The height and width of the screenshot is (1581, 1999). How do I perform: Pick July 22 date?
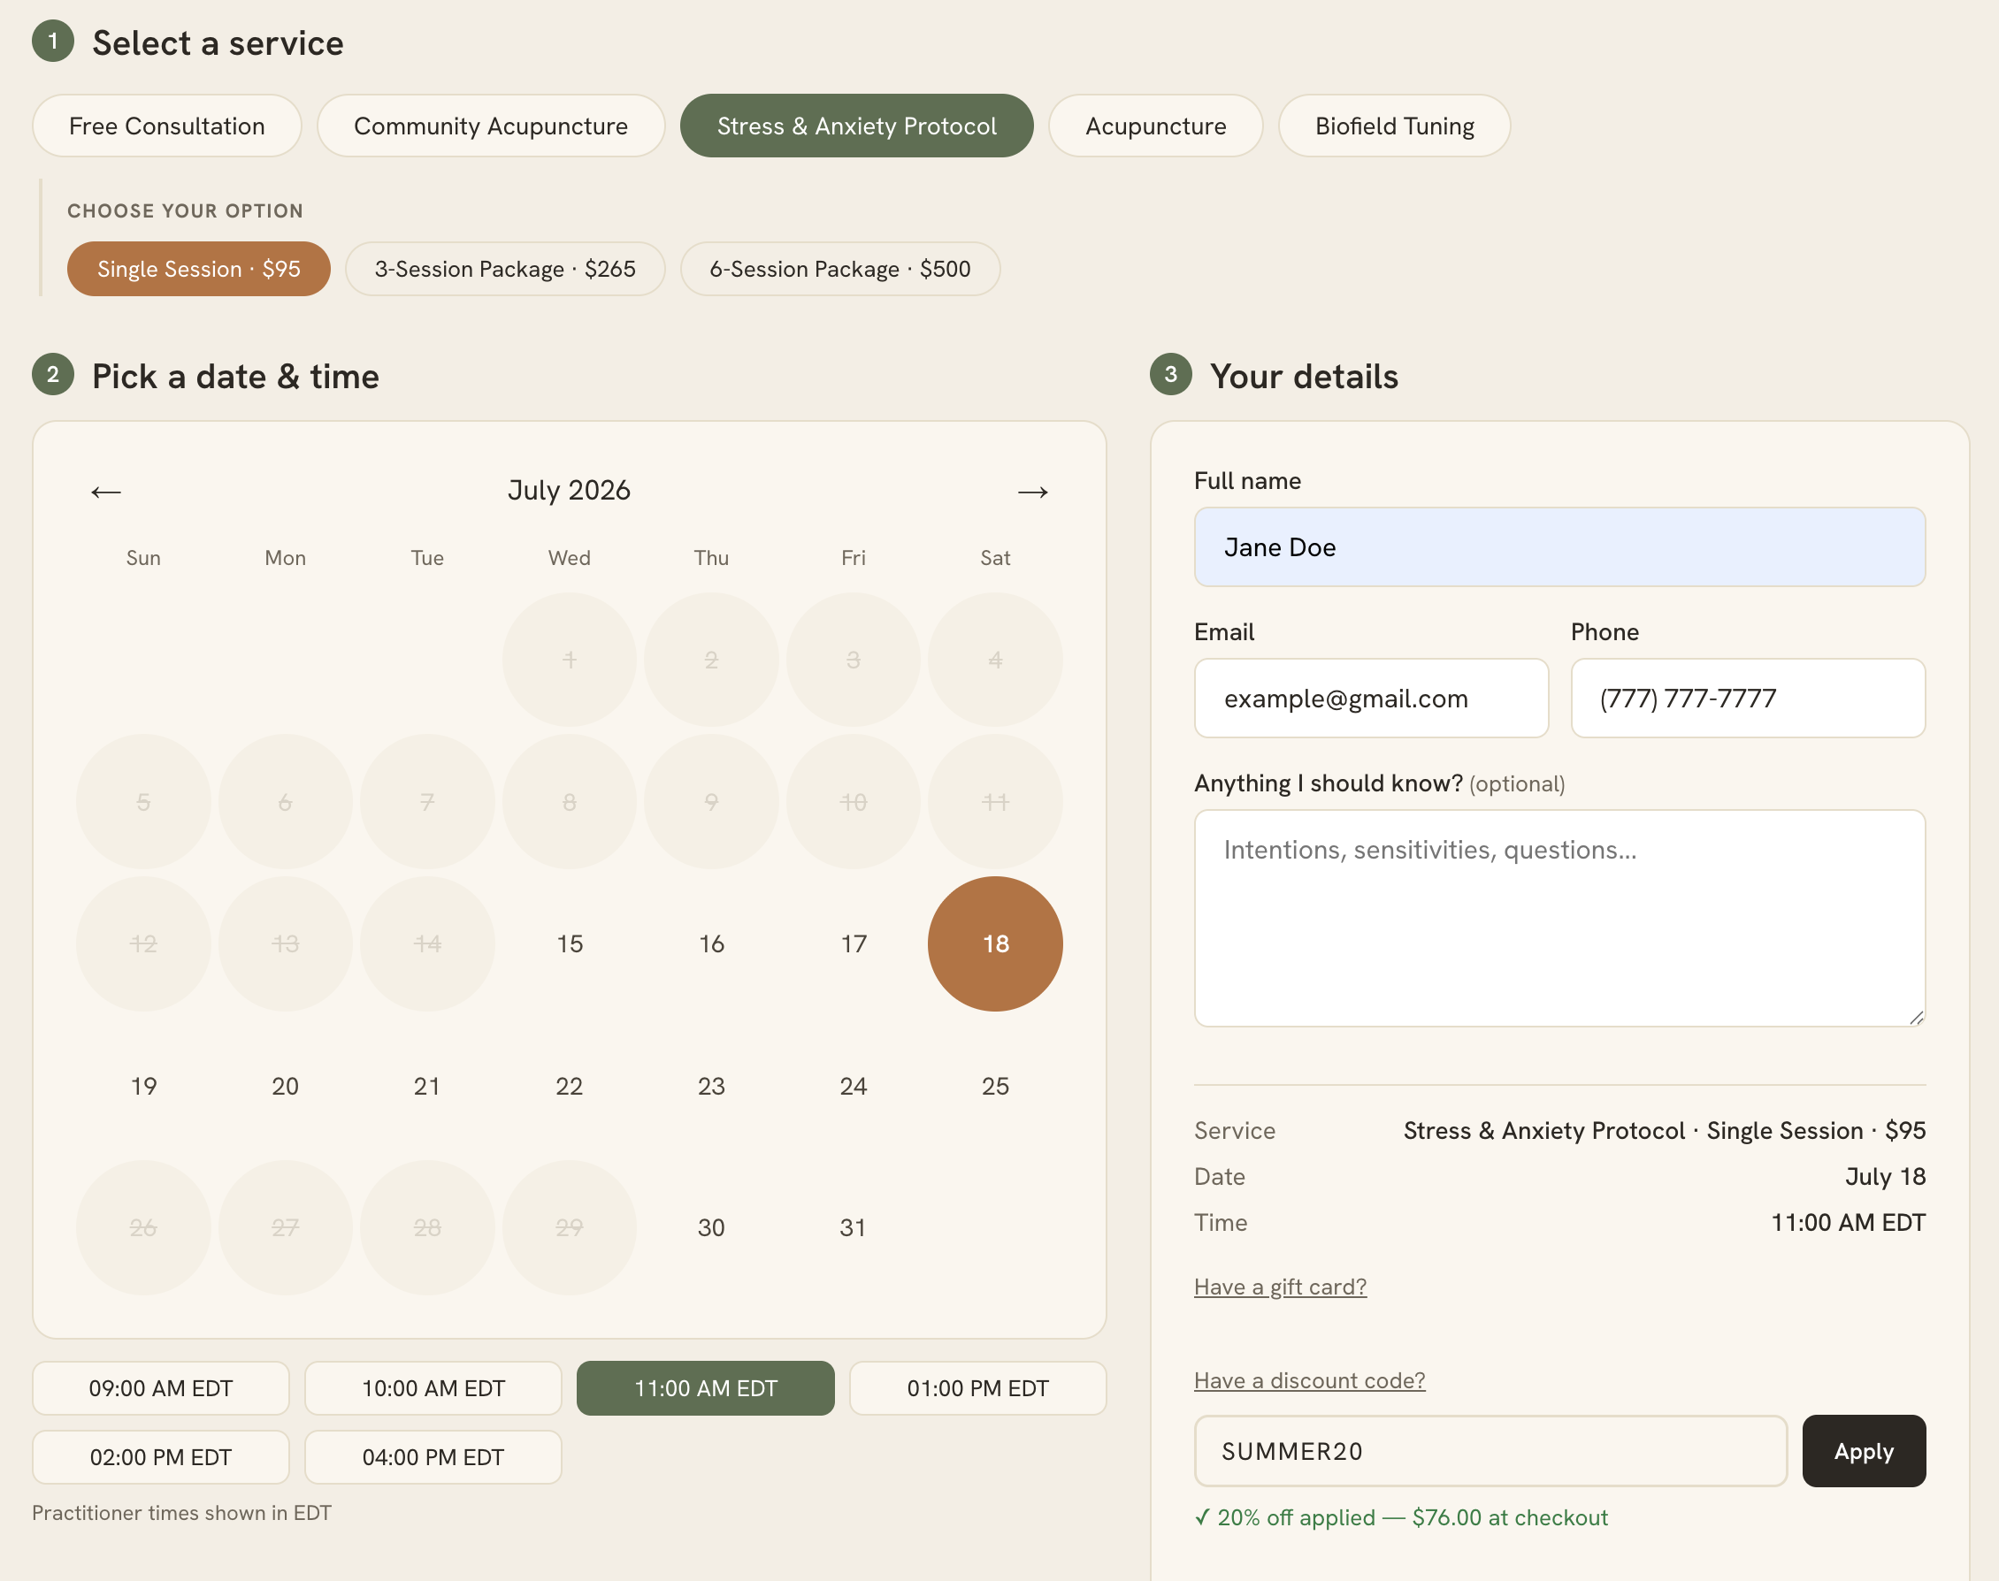click(x=570, y=1086)
